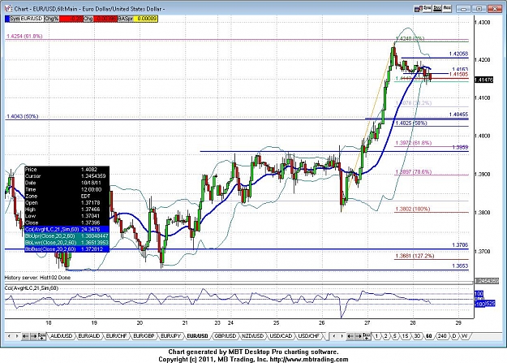507x363 pixels.
Task: Move symbol tabs right with small arrow
Action: pos(17,336)
